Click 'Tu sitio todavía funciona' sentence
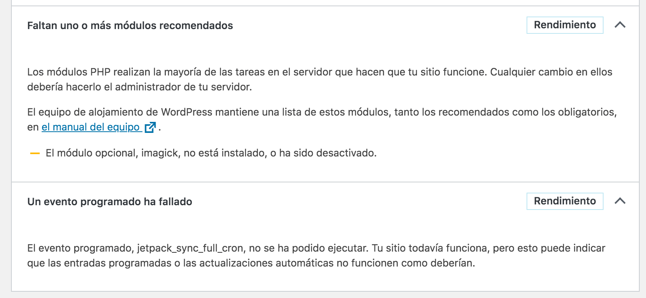Image resolution: width=646 pixels, height=298 pixels. coord(429,248)
